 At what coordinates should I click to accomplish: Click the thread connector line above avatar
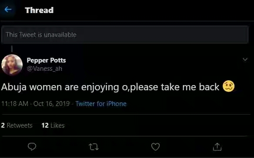point(12,49)
